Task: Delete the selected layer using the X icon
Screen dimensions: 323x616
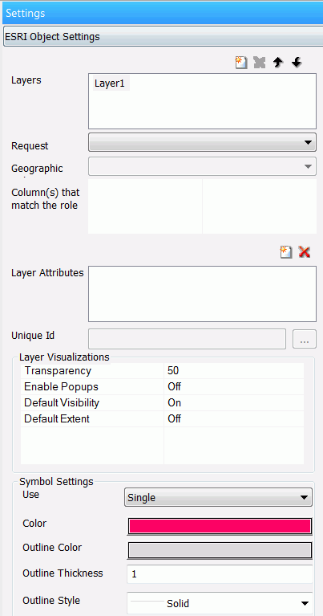Action: pyautogui.click(x=260, y=63)
